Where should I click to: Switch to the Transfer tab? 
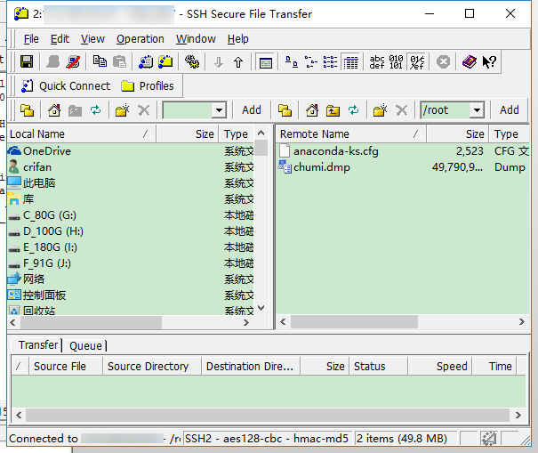[37, 344]
